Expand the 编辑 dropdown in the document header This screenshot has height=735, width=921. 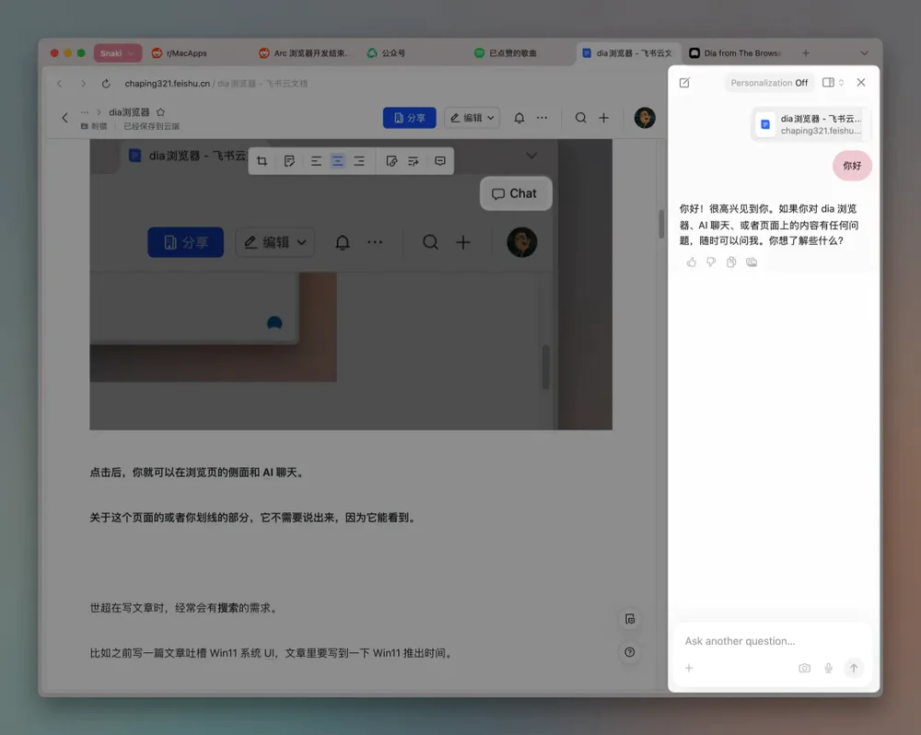click(x=472, y=118)
